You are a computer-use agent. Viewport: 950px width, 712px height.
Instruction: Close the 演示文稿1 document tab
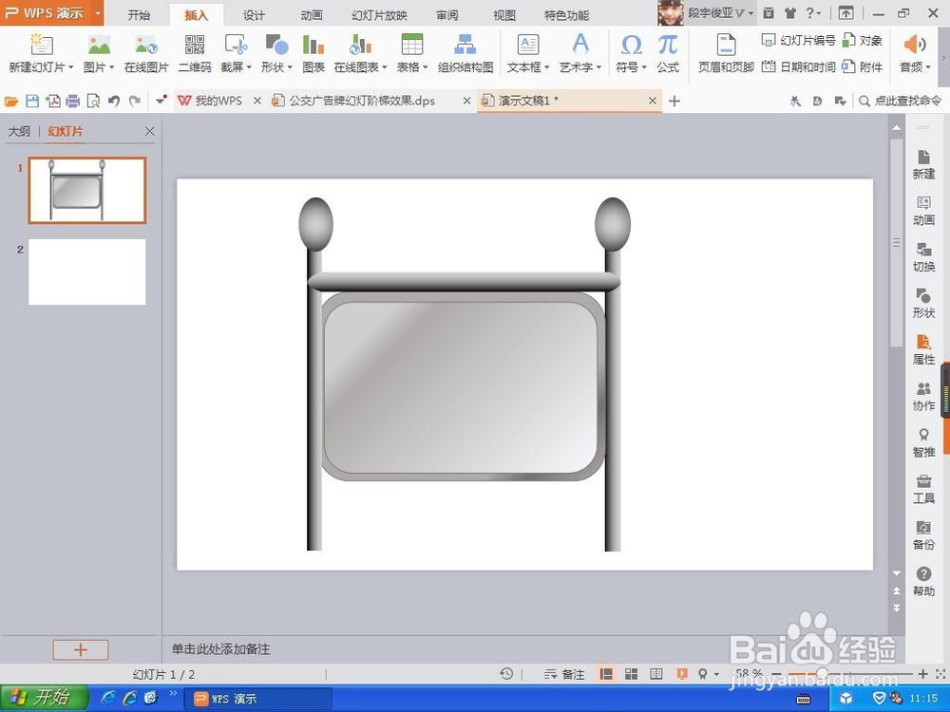652,102
